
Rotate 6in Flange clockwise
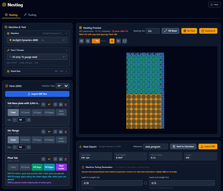click(x=55, y=132)
